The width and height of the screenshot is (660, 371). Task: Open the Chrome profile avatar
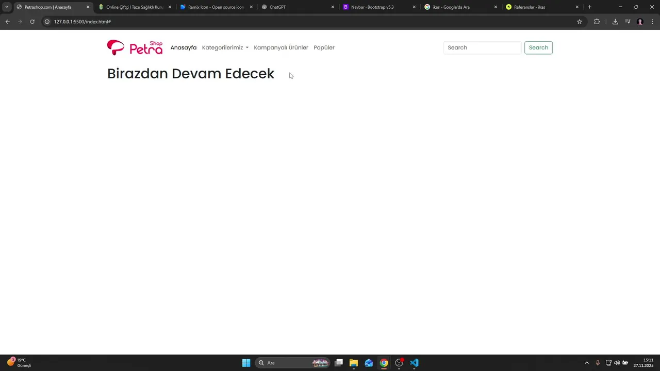tap(640, 22)
